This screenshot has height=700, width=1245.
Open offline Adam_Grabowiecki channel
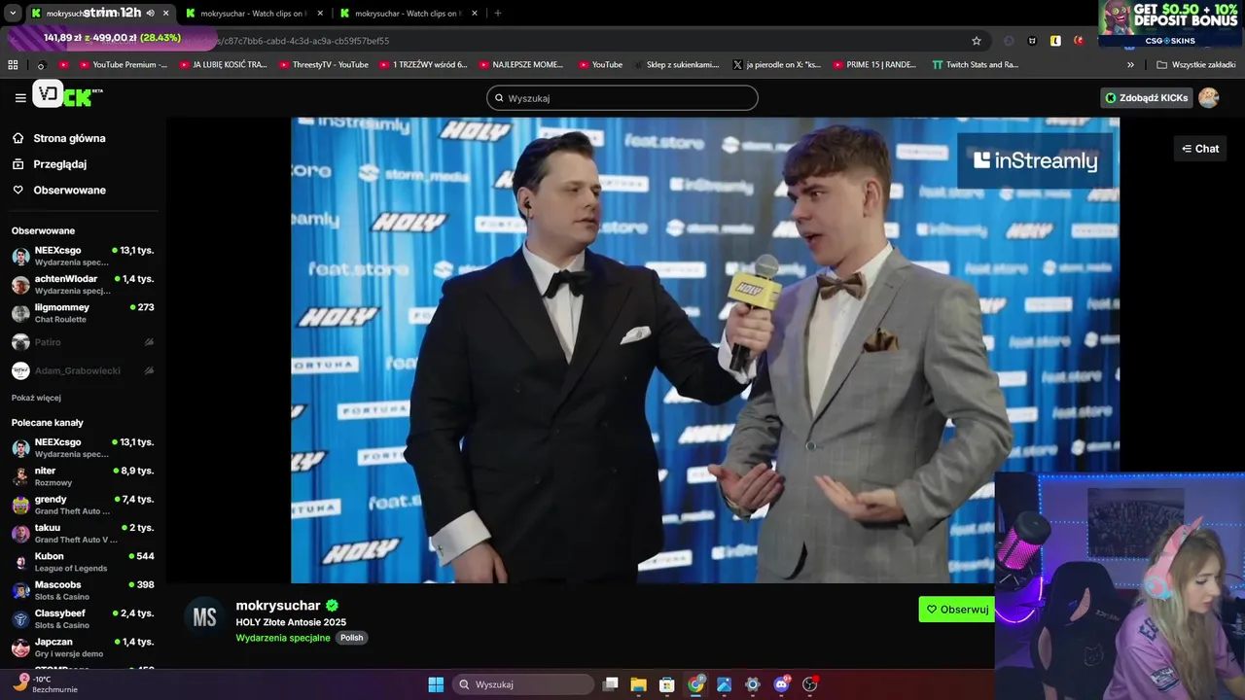[83, 370]
